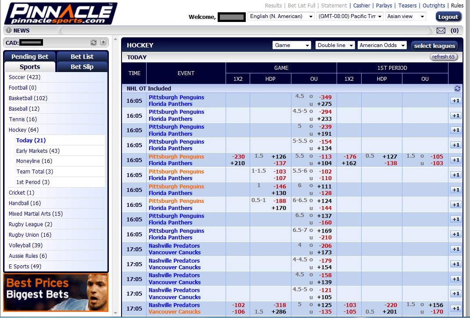
Task: Select Mixed Martial Arts (15)
Action: (x=36, y=213)
